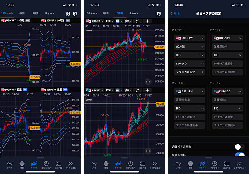Open チャート2 BID dropdown

227,55
